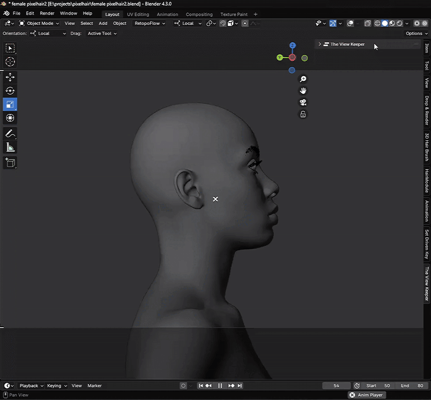
Task: Click the End frame field showing 80
Action: point(412,385)
